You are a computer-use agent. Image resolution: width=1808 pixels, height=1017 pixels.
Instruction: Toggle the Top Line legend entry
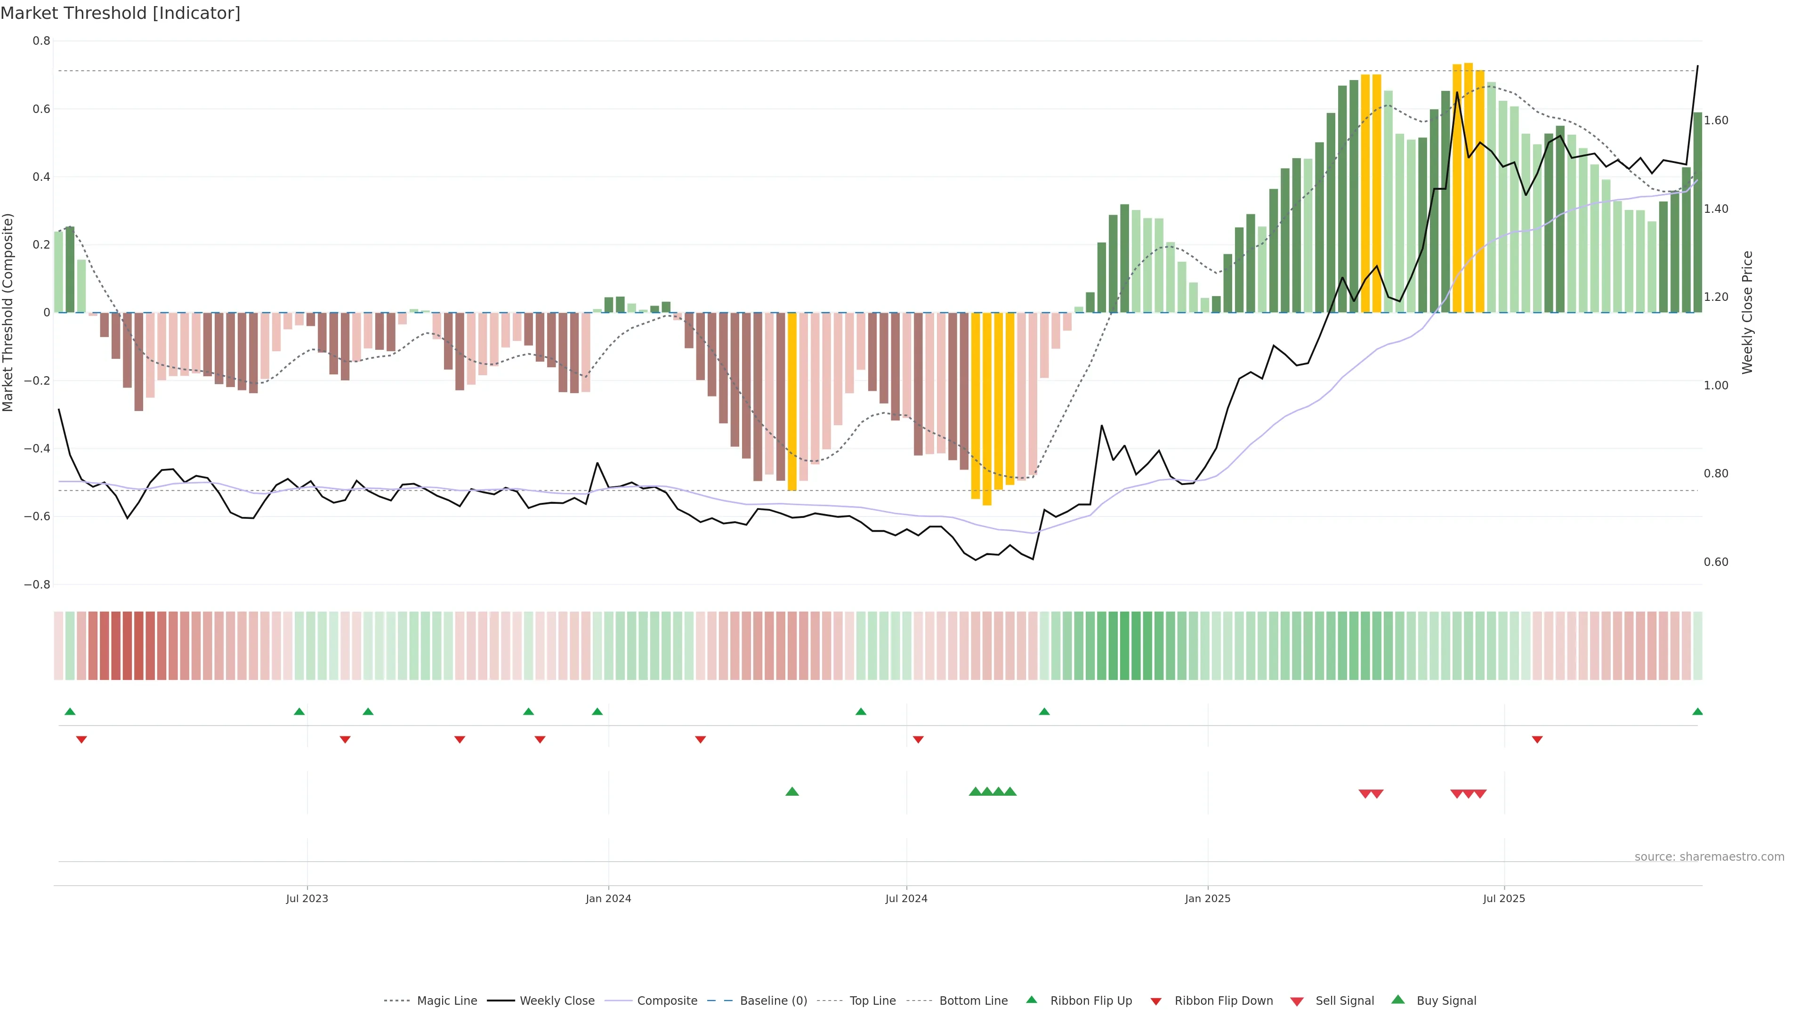(872, 1000)
